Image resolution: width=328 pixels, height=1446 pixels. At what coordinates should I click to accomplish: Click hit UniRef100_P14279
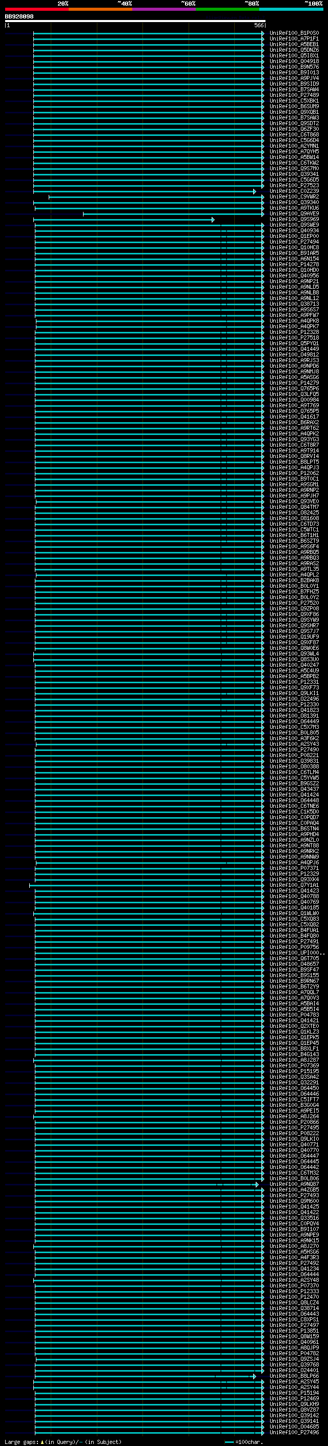[x=294, y=383]
